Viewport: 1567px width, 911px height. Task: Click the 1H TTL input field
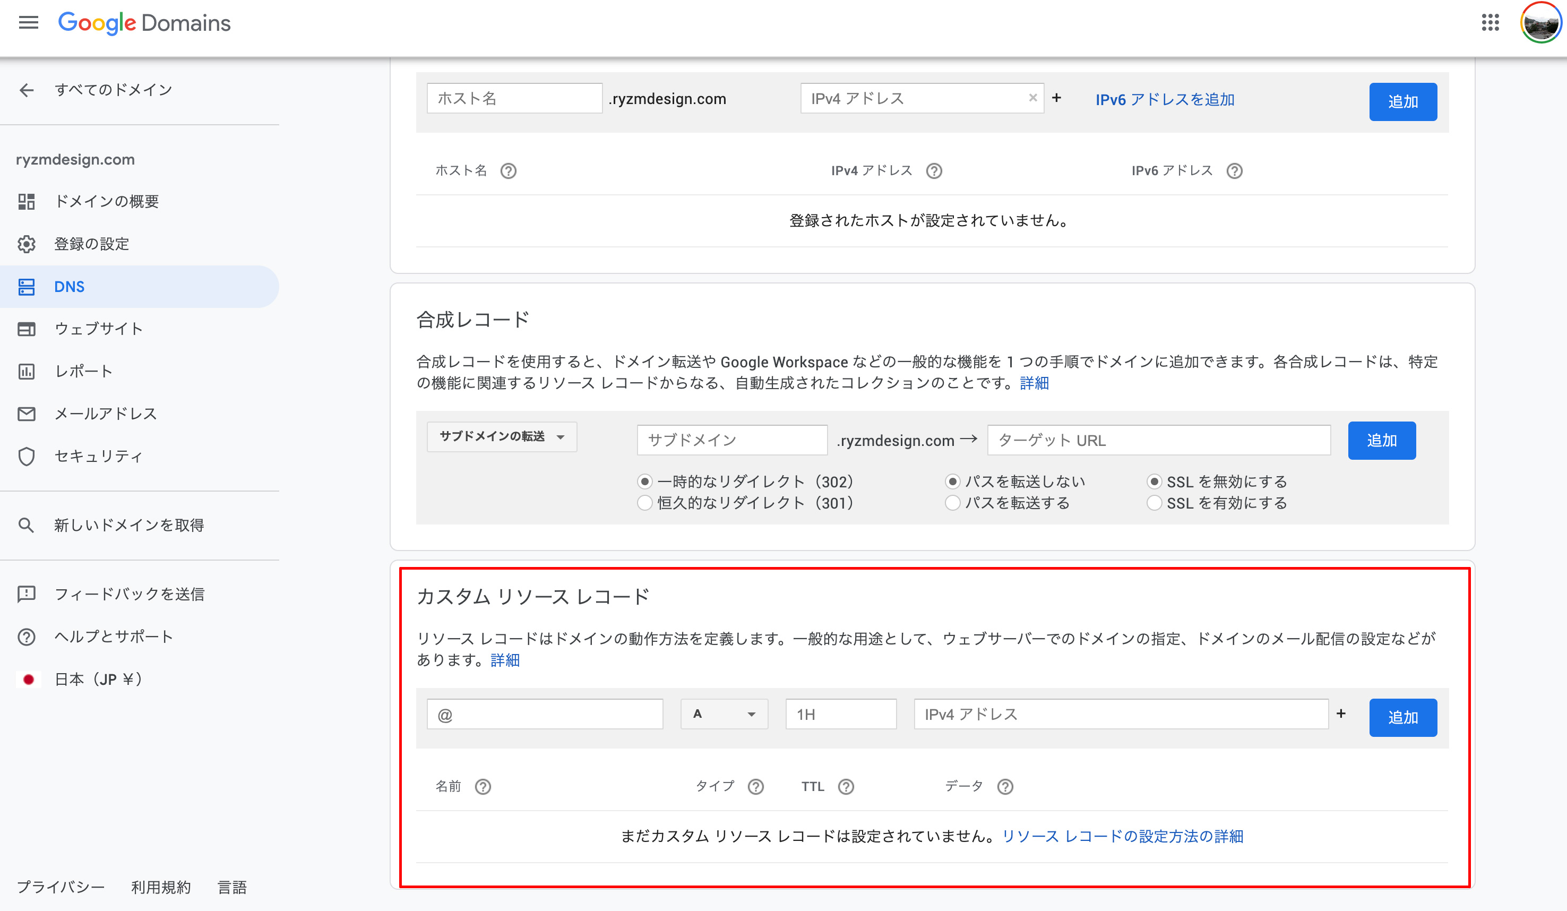point(841,714)
